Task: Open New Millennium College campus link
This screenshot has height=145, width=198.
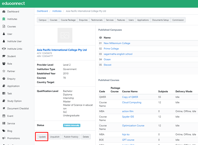Action: [x=117, y=43]
